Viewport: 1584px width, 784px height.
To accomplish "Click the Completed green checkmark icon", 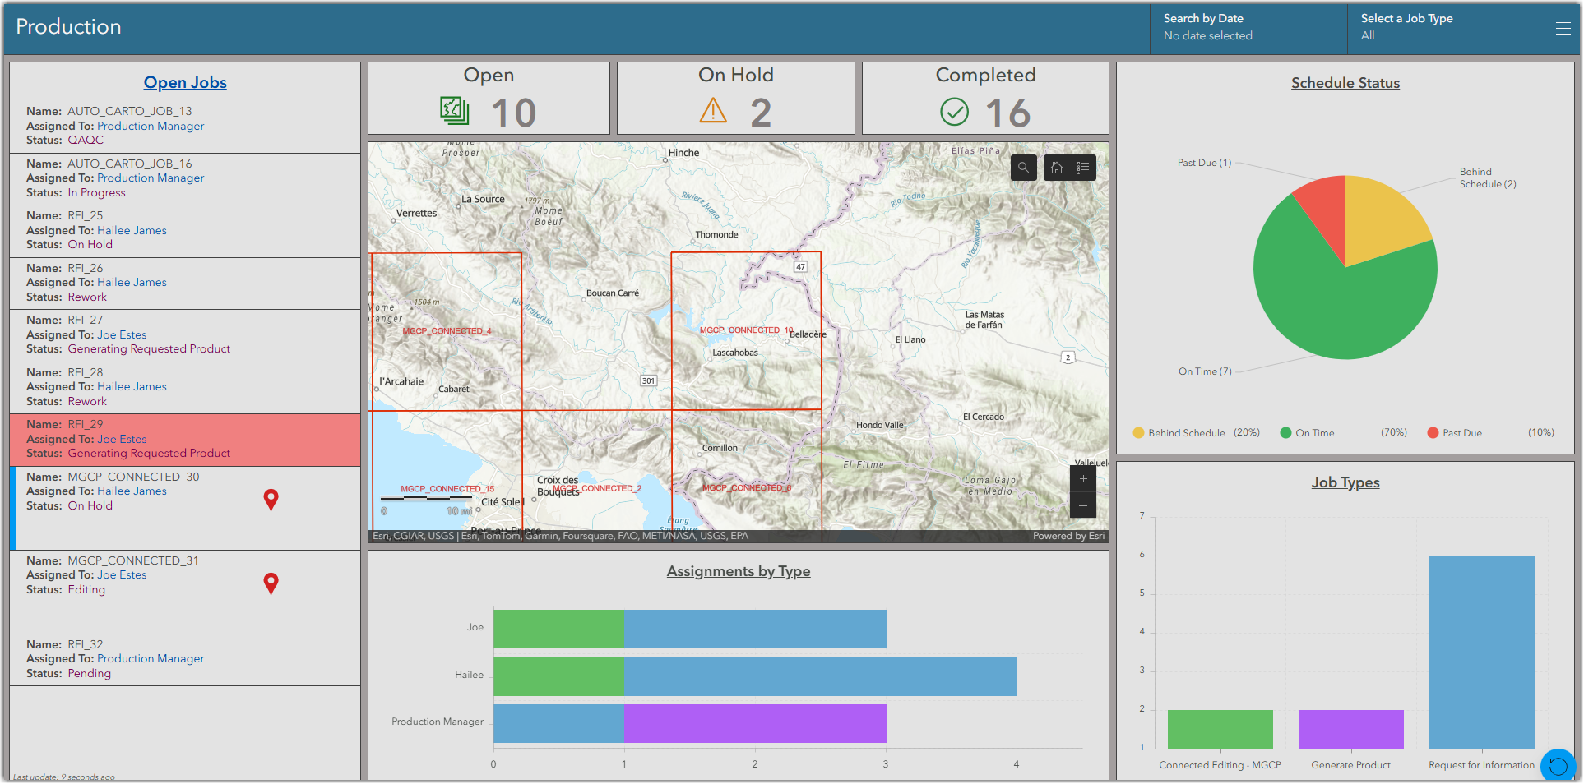I will (x=954, y=110).
